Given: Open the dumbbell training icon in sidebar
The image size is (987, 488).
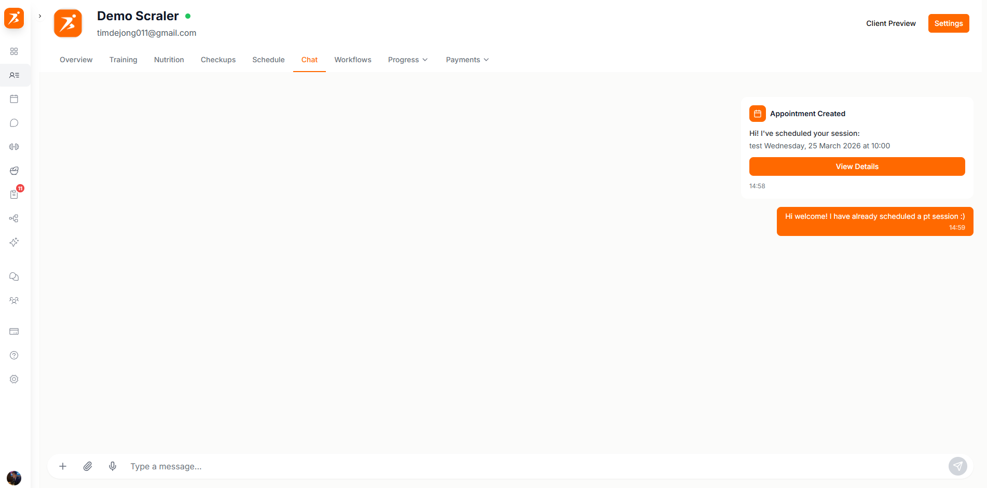Looking at the screenshot, I should [x=14, y=147].
